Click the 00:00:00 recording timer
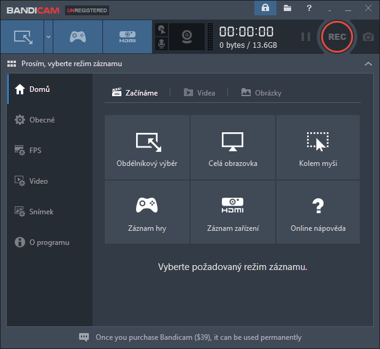This screenshot has height=349, width=380. pyautogui.click(x=246, y=32)
